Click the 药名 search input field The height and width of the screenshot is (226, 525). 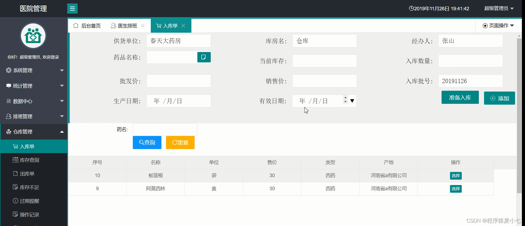tap(165, 129)
